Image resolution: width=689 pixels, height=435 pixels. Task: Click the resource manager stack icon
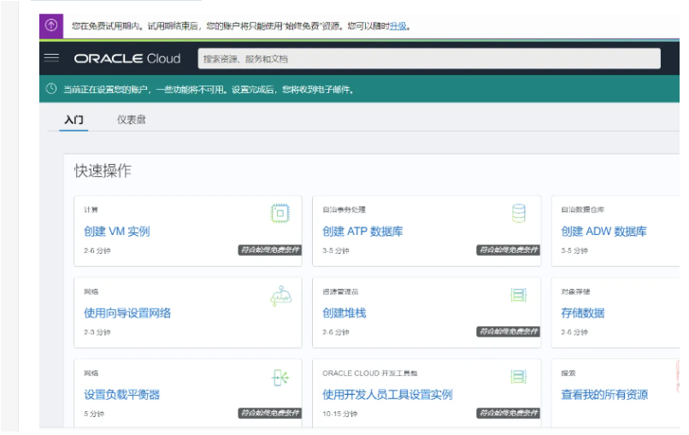[x=518, y=295]
